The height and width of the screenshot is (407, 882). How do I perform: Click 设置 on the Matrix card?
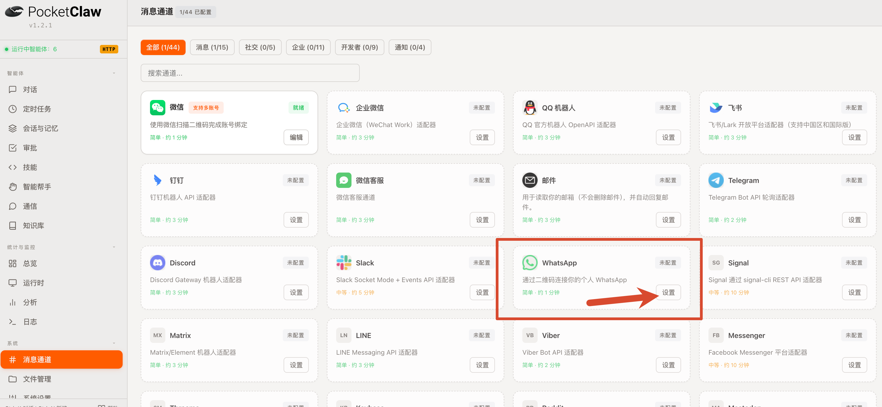pyautogui.click(x=296, y=365)
